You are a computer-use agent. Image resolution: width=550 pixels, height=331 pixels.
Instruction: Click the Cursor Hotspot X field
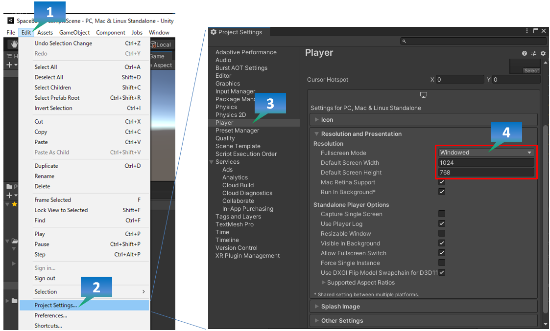(x=460, y=80)
